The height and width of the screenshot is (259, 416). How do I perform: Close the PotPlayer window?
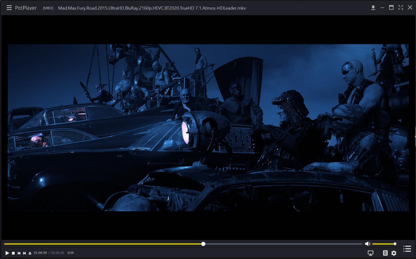pos(410,7)
